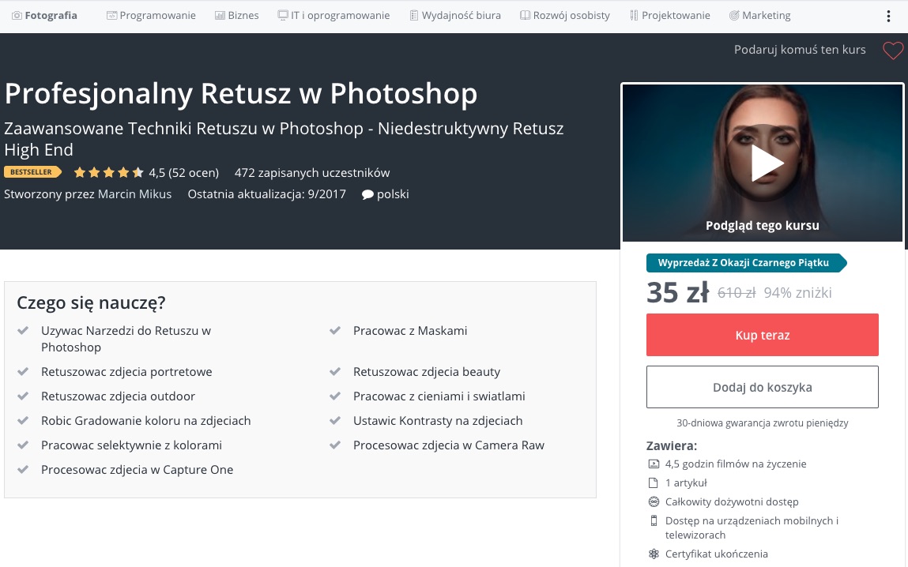The image size is (908, 567).
Task: Open the Fotografia category
Action: 44,16
